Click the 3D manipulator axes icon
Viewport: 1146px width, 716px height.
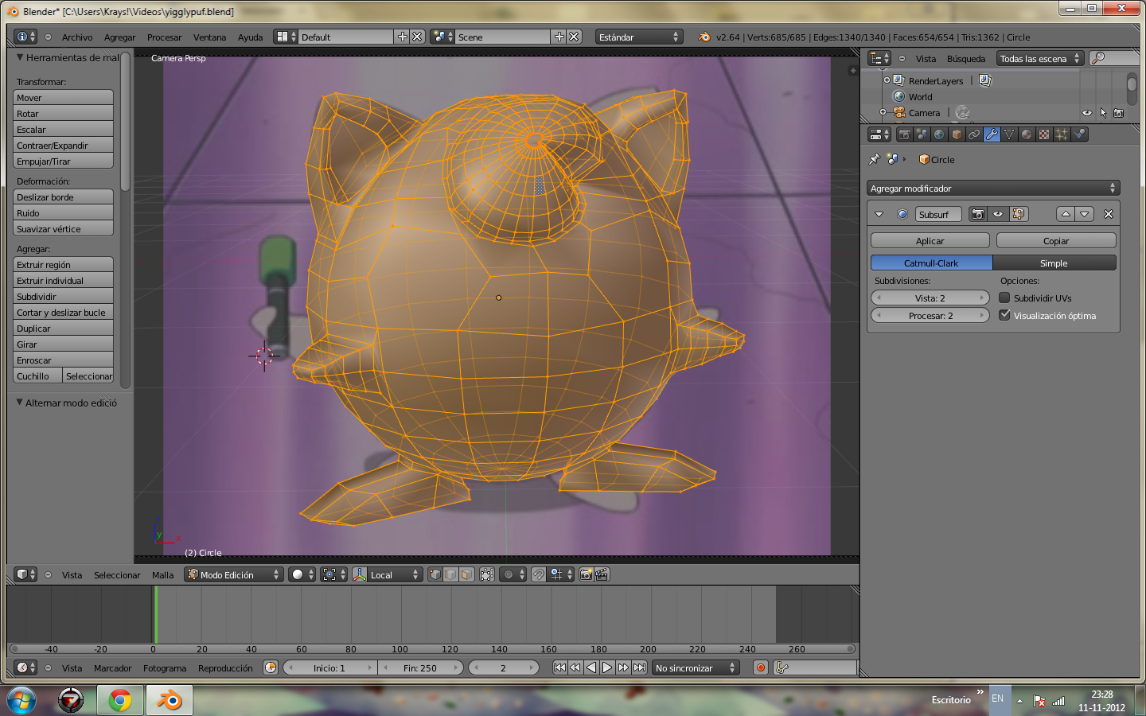pyautogui.click(x=360, y=574)
